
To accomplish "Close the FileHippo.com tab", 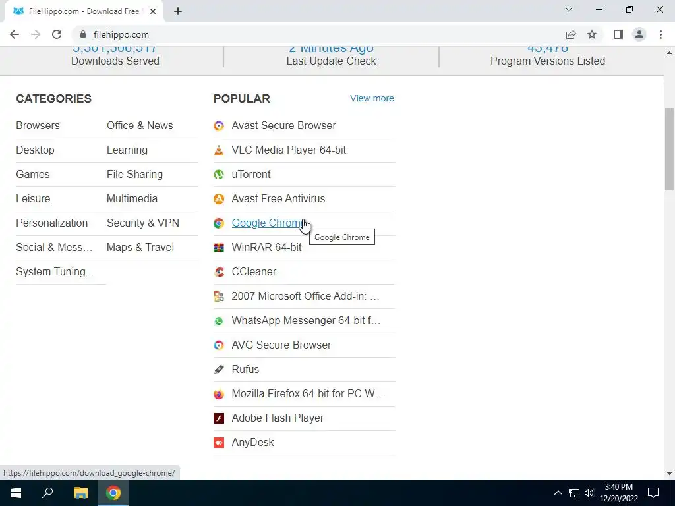I will 153,11.
